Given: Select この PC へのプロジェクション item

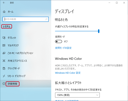Looking at the screenshot, I should (x=20, y=53).
